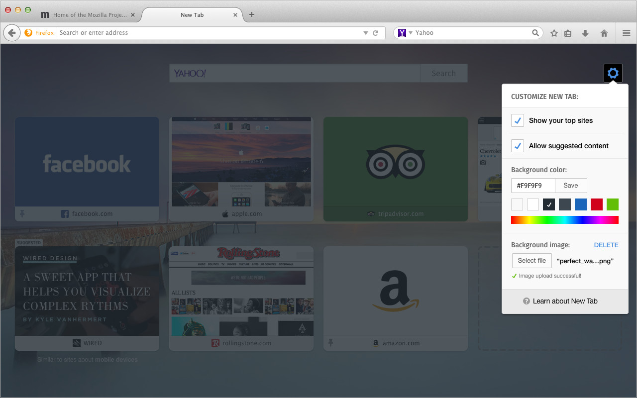Screen dimensions: 637x398
Task: Uncheck Allow suggested content
Action: tap(518, 146)
